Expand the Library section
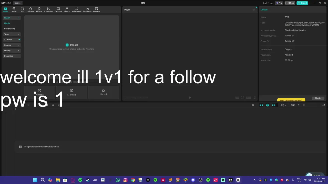328x184 pixels. click(x=12, y=51)
